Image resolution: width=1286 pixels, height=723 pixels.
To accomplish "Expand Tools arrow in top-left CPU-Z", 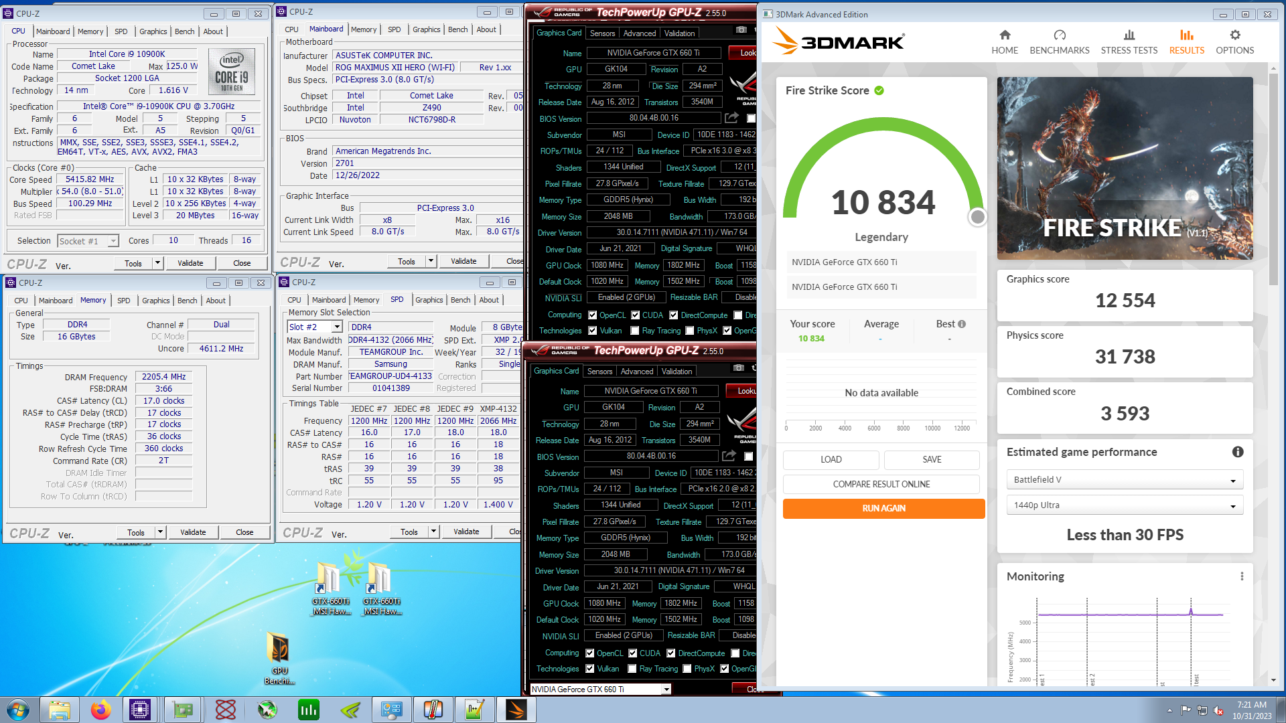I will (158, 263).
